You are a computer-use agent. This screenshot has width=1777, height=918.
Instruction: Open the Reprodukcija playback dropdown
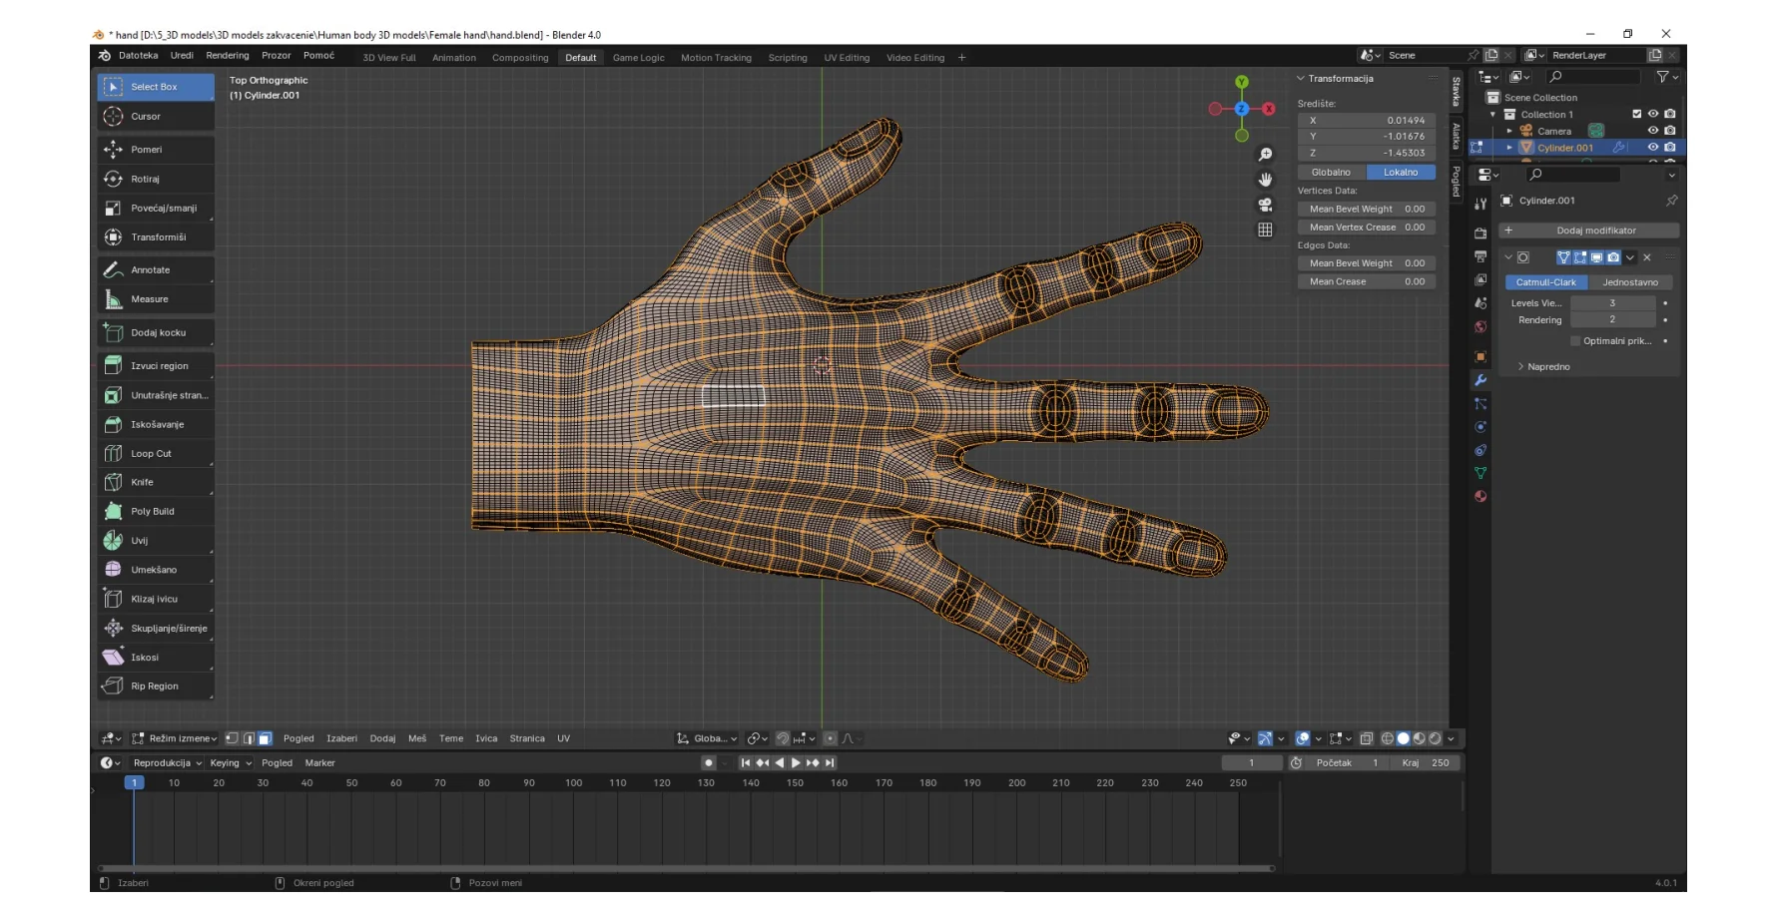[x=167, y=763]
